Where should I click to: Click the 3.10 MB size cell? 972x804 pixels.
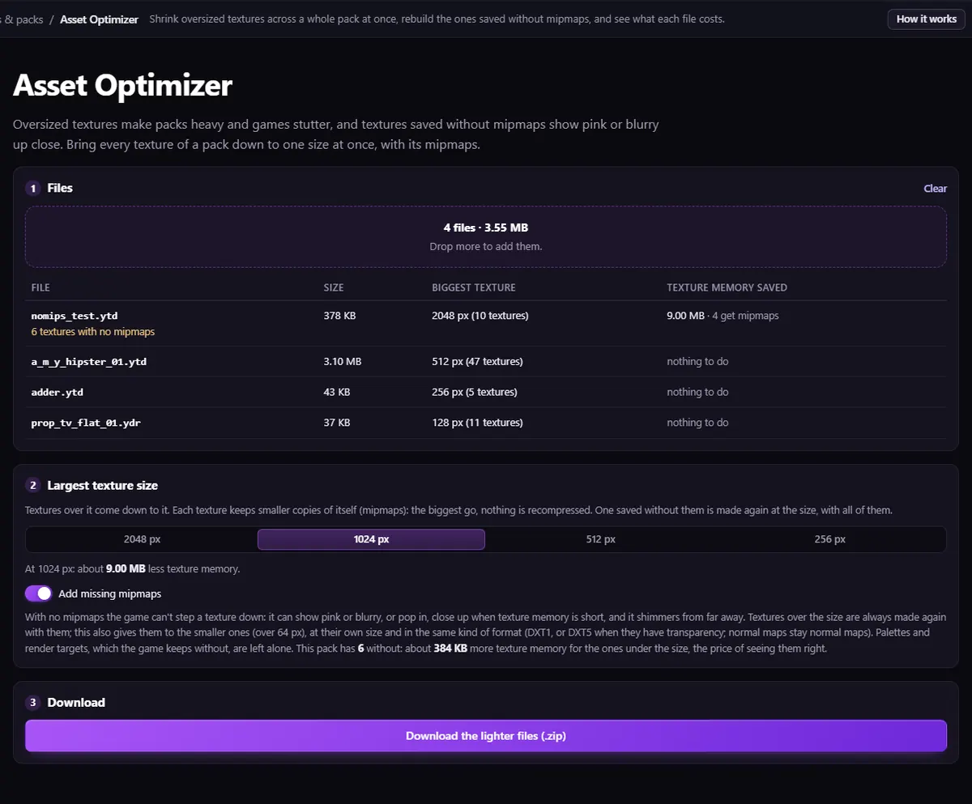(343, 362)
